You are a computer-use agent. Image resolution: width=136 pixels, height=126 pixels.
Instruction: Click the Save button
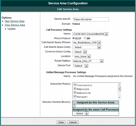(x=61, y=122)
